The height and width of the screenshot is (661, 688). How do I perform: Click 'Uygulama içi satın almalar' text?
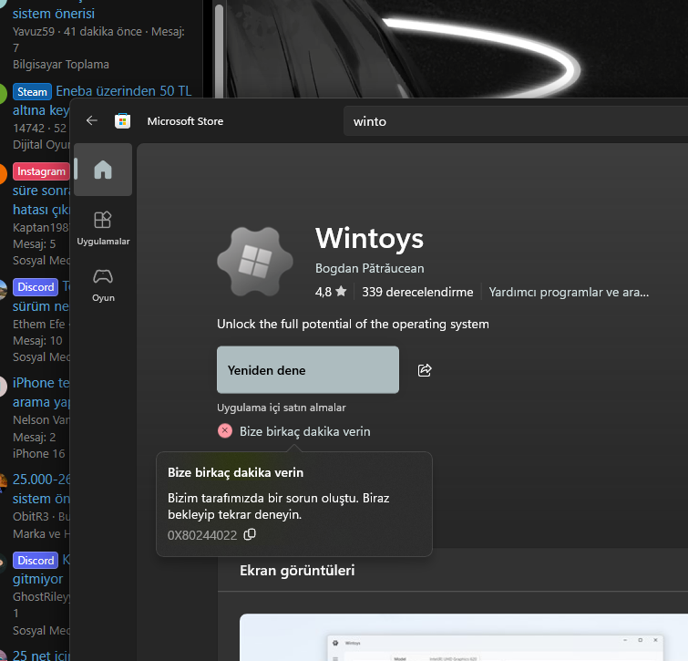(282, 408)
